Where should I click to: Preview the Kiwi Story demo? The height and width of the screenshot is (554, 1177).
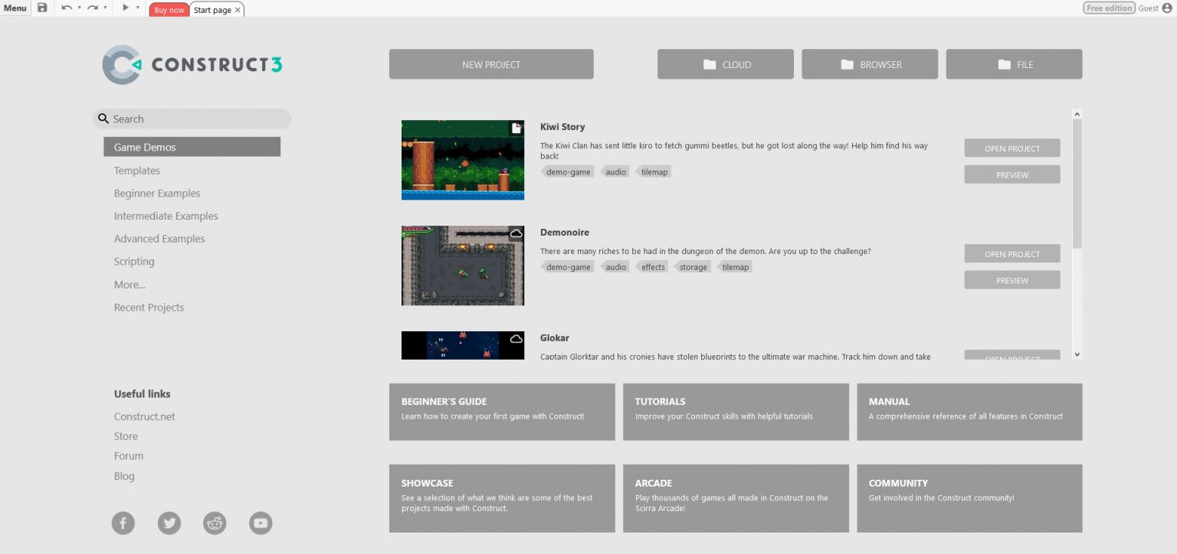coord(1012,174)
